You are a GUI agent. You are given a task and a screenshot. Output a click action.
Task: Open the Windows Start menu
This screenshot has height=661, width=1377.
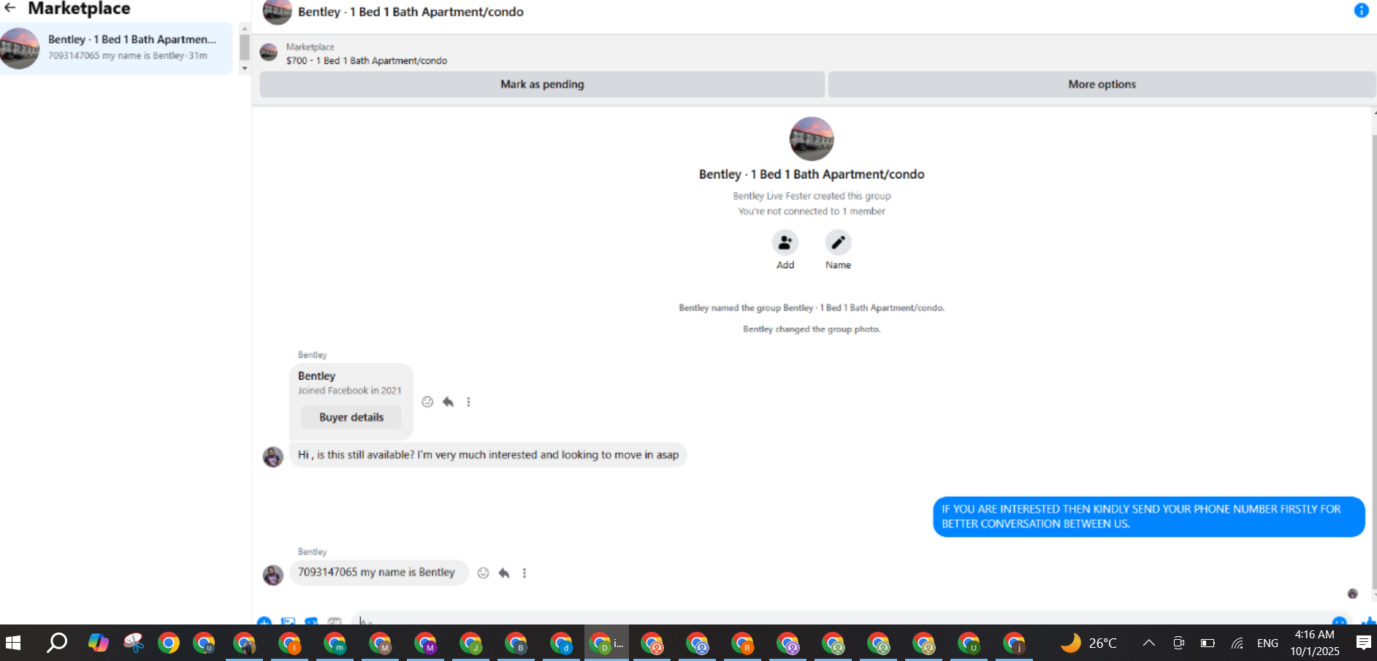(13, 643)
